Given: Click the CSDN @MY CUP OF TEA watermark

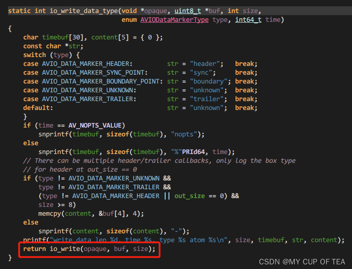Looking at the screenshot, I should click(x=302, y=261).
